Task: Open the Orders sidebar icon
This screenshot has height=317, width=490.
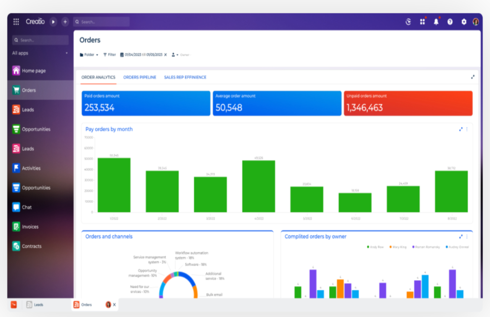Action: click(16, 90)
